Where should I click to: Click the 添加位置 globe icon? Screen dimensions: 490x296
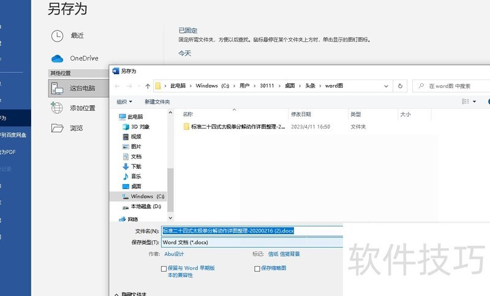[x=57, y=108]
